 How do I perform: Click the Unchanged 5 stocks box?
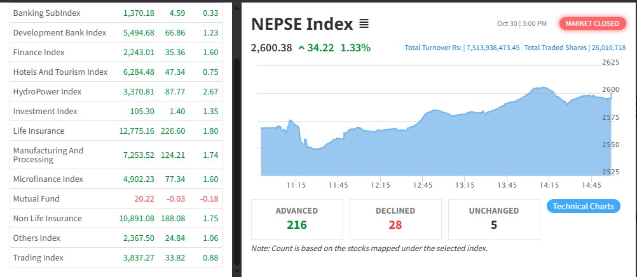pos(494,219)
